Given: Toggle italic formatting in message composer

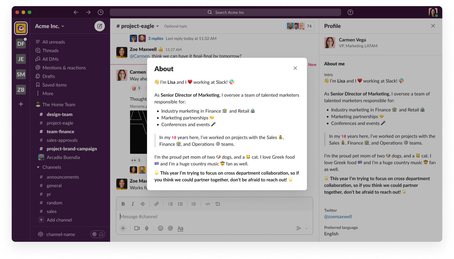Looking at the screenshot, I should click(x=133, y=204).
